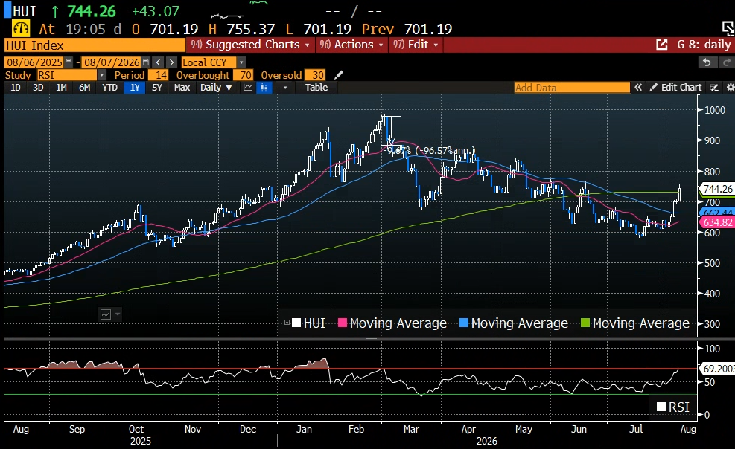Open chart settings gear icon
The height and width of the screenshot is (449, 735).
pyautogui.click(x=730, y=88)
